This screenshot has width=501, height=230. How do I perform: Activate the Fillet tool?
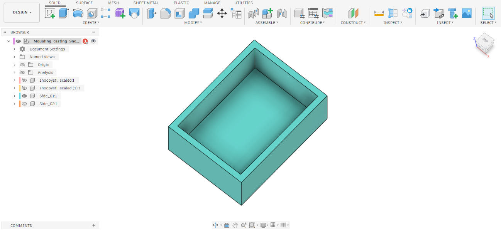coord(166,13)
